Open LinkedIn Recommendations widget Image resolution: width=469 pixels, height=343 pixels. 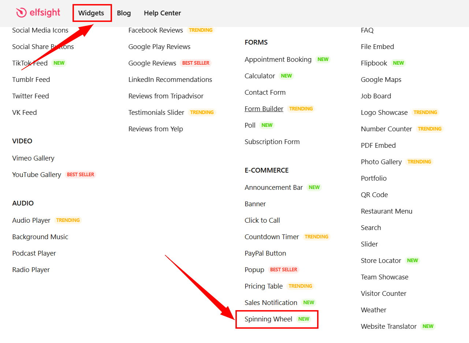tap(170, 80)
